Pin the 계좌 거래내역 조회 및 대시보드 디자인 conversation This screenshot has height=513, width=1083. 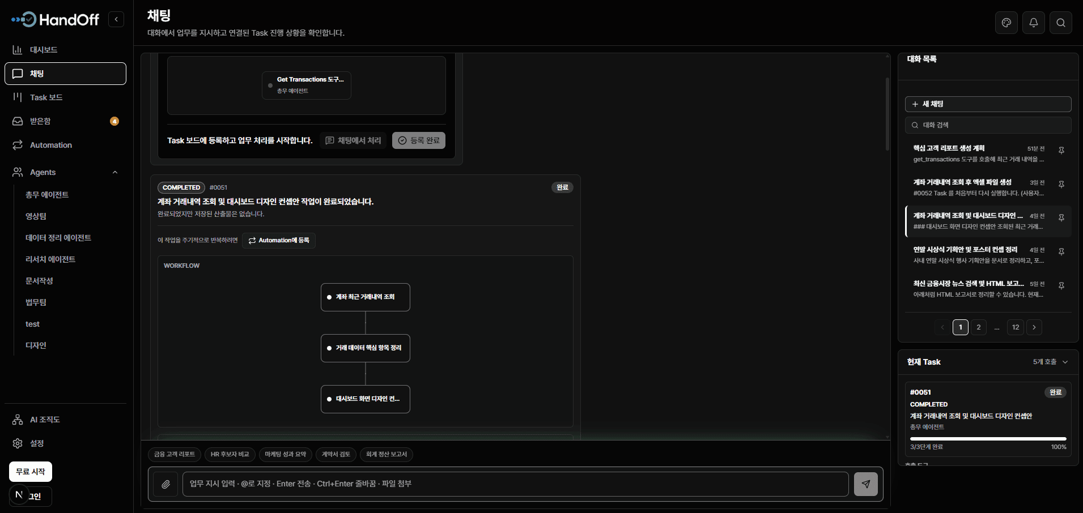point(1061,218)
